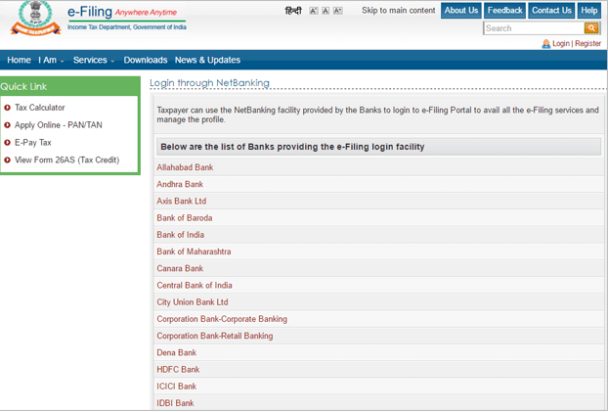Select HDFC Bank
Image resolution: width=608 pixels, height=412 pixels.
[x=178, y=369]
